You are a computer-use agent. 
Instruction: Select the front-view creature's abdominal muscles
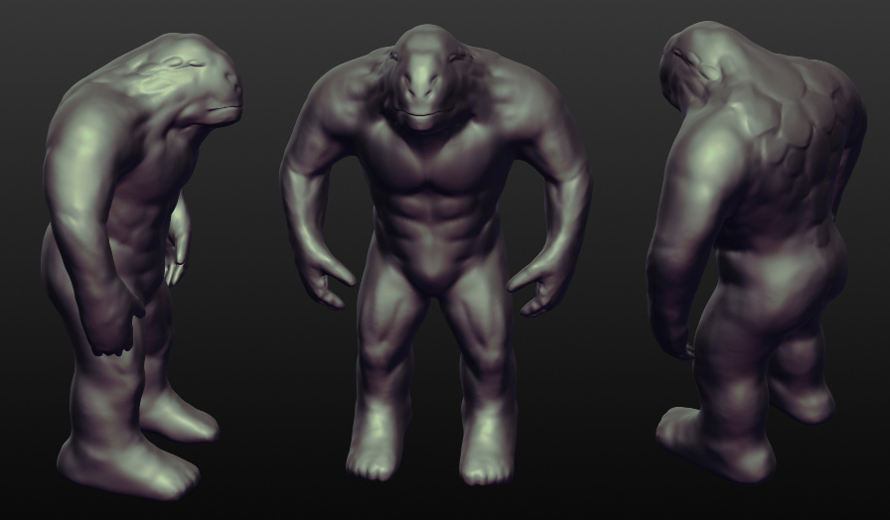(427, 213)
